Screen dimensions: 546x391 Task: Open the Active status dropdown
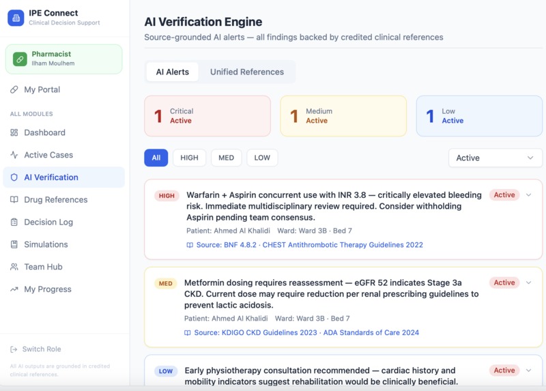pyautogui.click(x=495, y=158)
